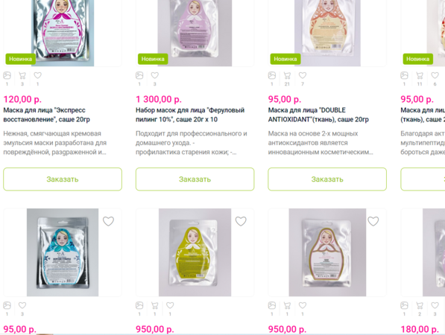Open Набор масок Феруловый пилинг 10% title
The image size is (445, 335).
coord(190,115)
